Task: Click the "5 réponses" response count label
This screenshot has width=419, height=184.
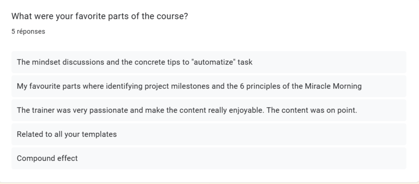Action: tap(28, 31)
